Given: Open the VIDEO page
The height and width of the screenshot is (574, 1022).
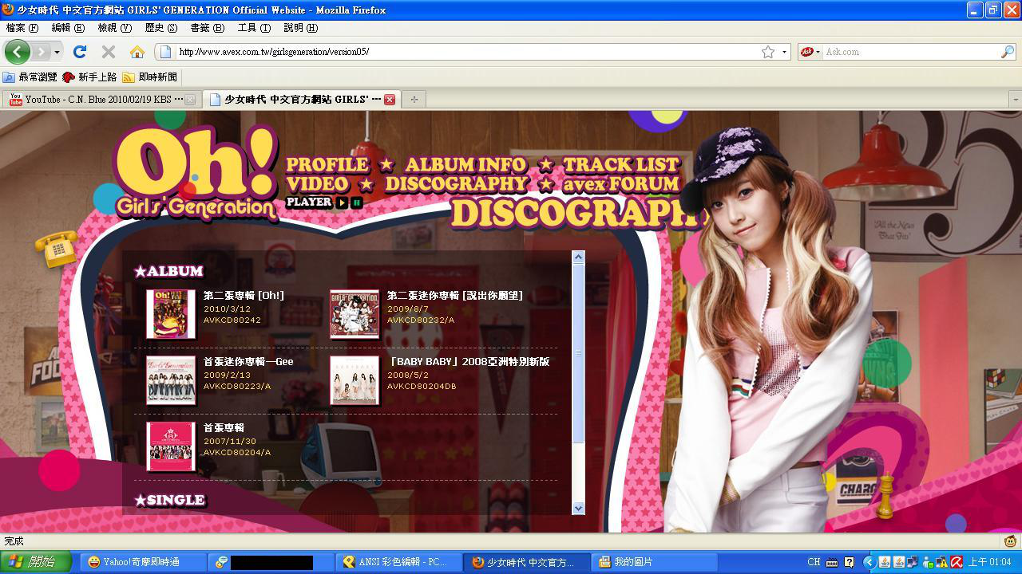Looking at the screenshot, I should click(x=318, y=184).
